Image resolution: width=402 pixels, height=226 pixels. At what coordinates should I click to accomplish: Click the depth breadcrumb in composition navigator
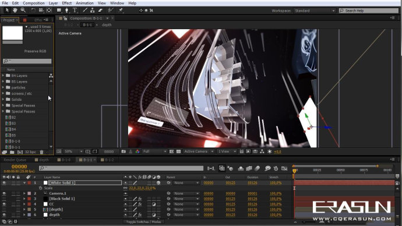click(x=107, y=25)
